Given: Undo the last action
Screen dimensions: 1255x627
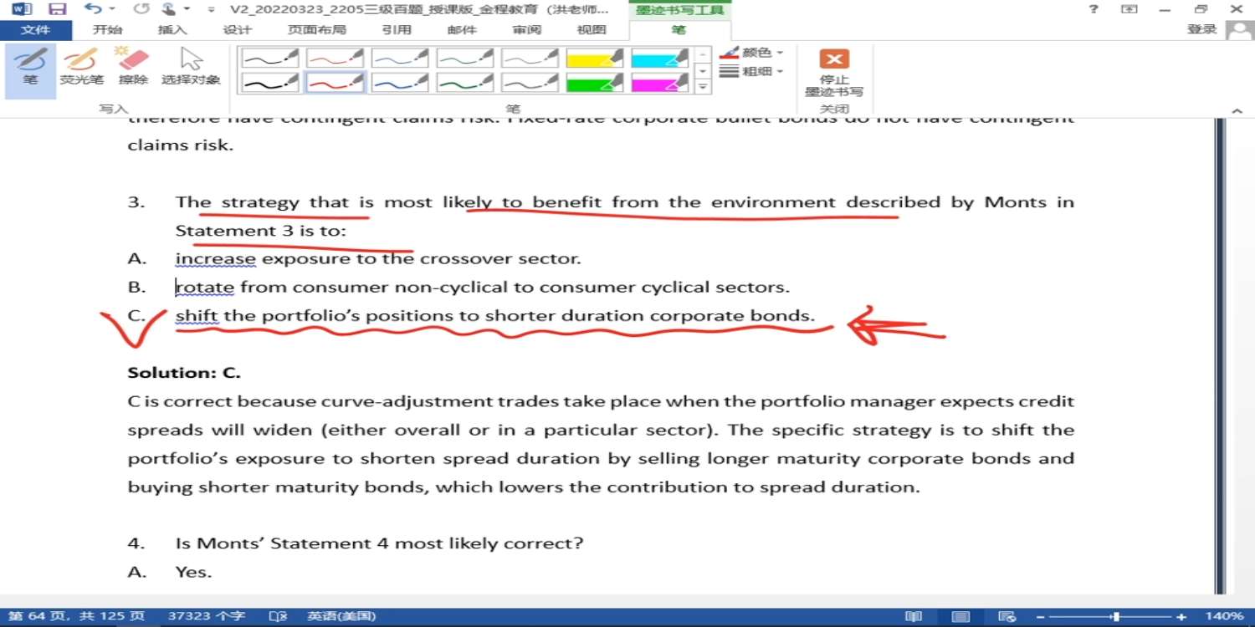Looking at the screenshot, I should 93,9.
